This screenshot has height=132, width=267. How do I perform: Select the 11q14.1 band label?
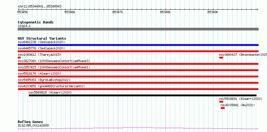click(x=24, y=26)
